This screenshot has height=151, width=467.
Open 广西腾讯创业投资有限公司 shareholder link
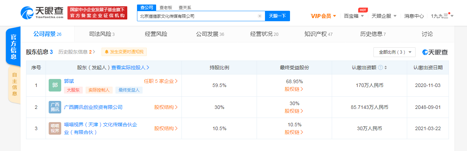(93, 107)
